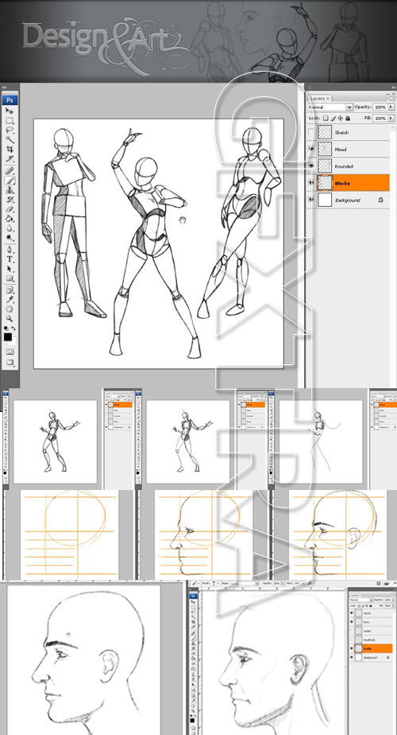Pick the Lasso tool in the large toolbar
The image size is (397, 735).
click(10, 130)
